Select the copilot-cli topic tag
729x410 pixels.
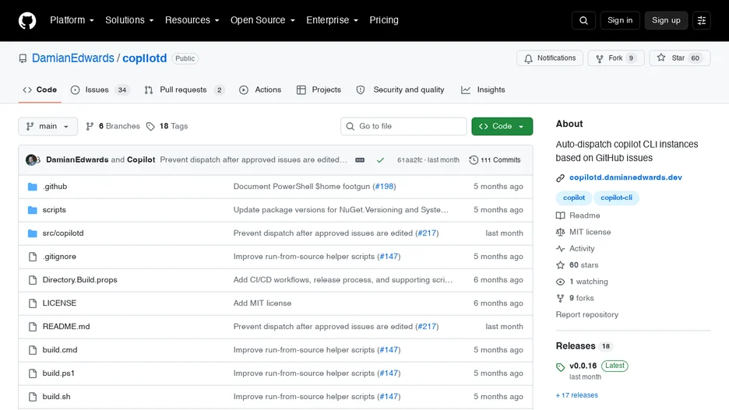coord(616,198)
